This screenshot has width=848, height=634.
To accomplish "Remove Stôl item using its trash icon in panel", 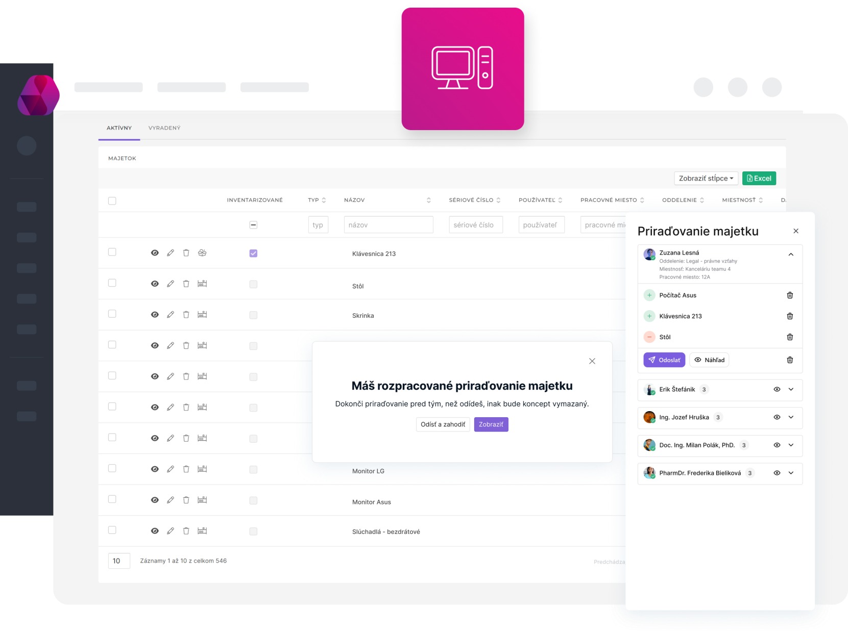I will coord(790,337).
